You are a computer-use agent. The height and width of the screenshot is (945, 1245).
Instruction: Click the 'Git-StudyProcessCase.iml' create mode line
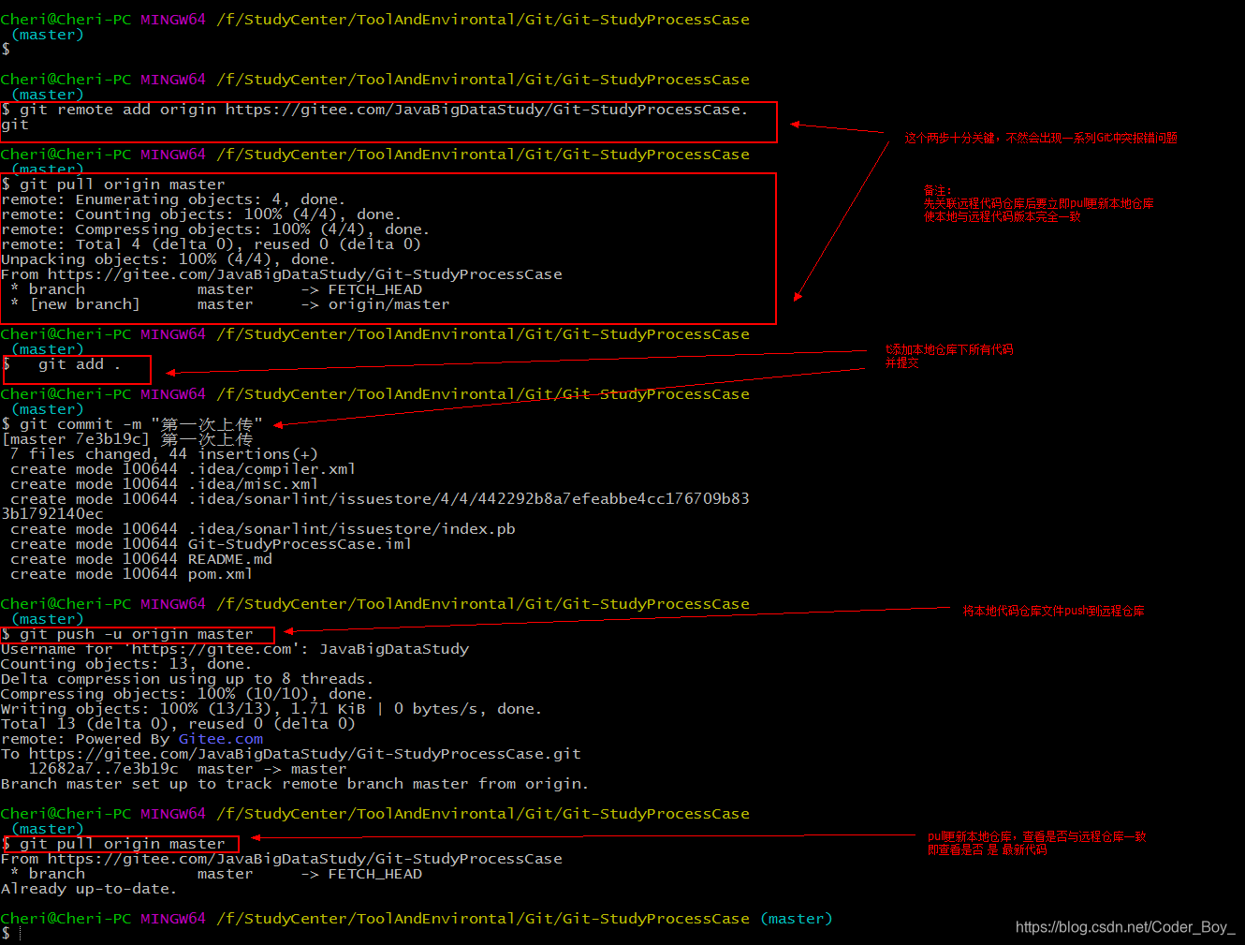211,544
